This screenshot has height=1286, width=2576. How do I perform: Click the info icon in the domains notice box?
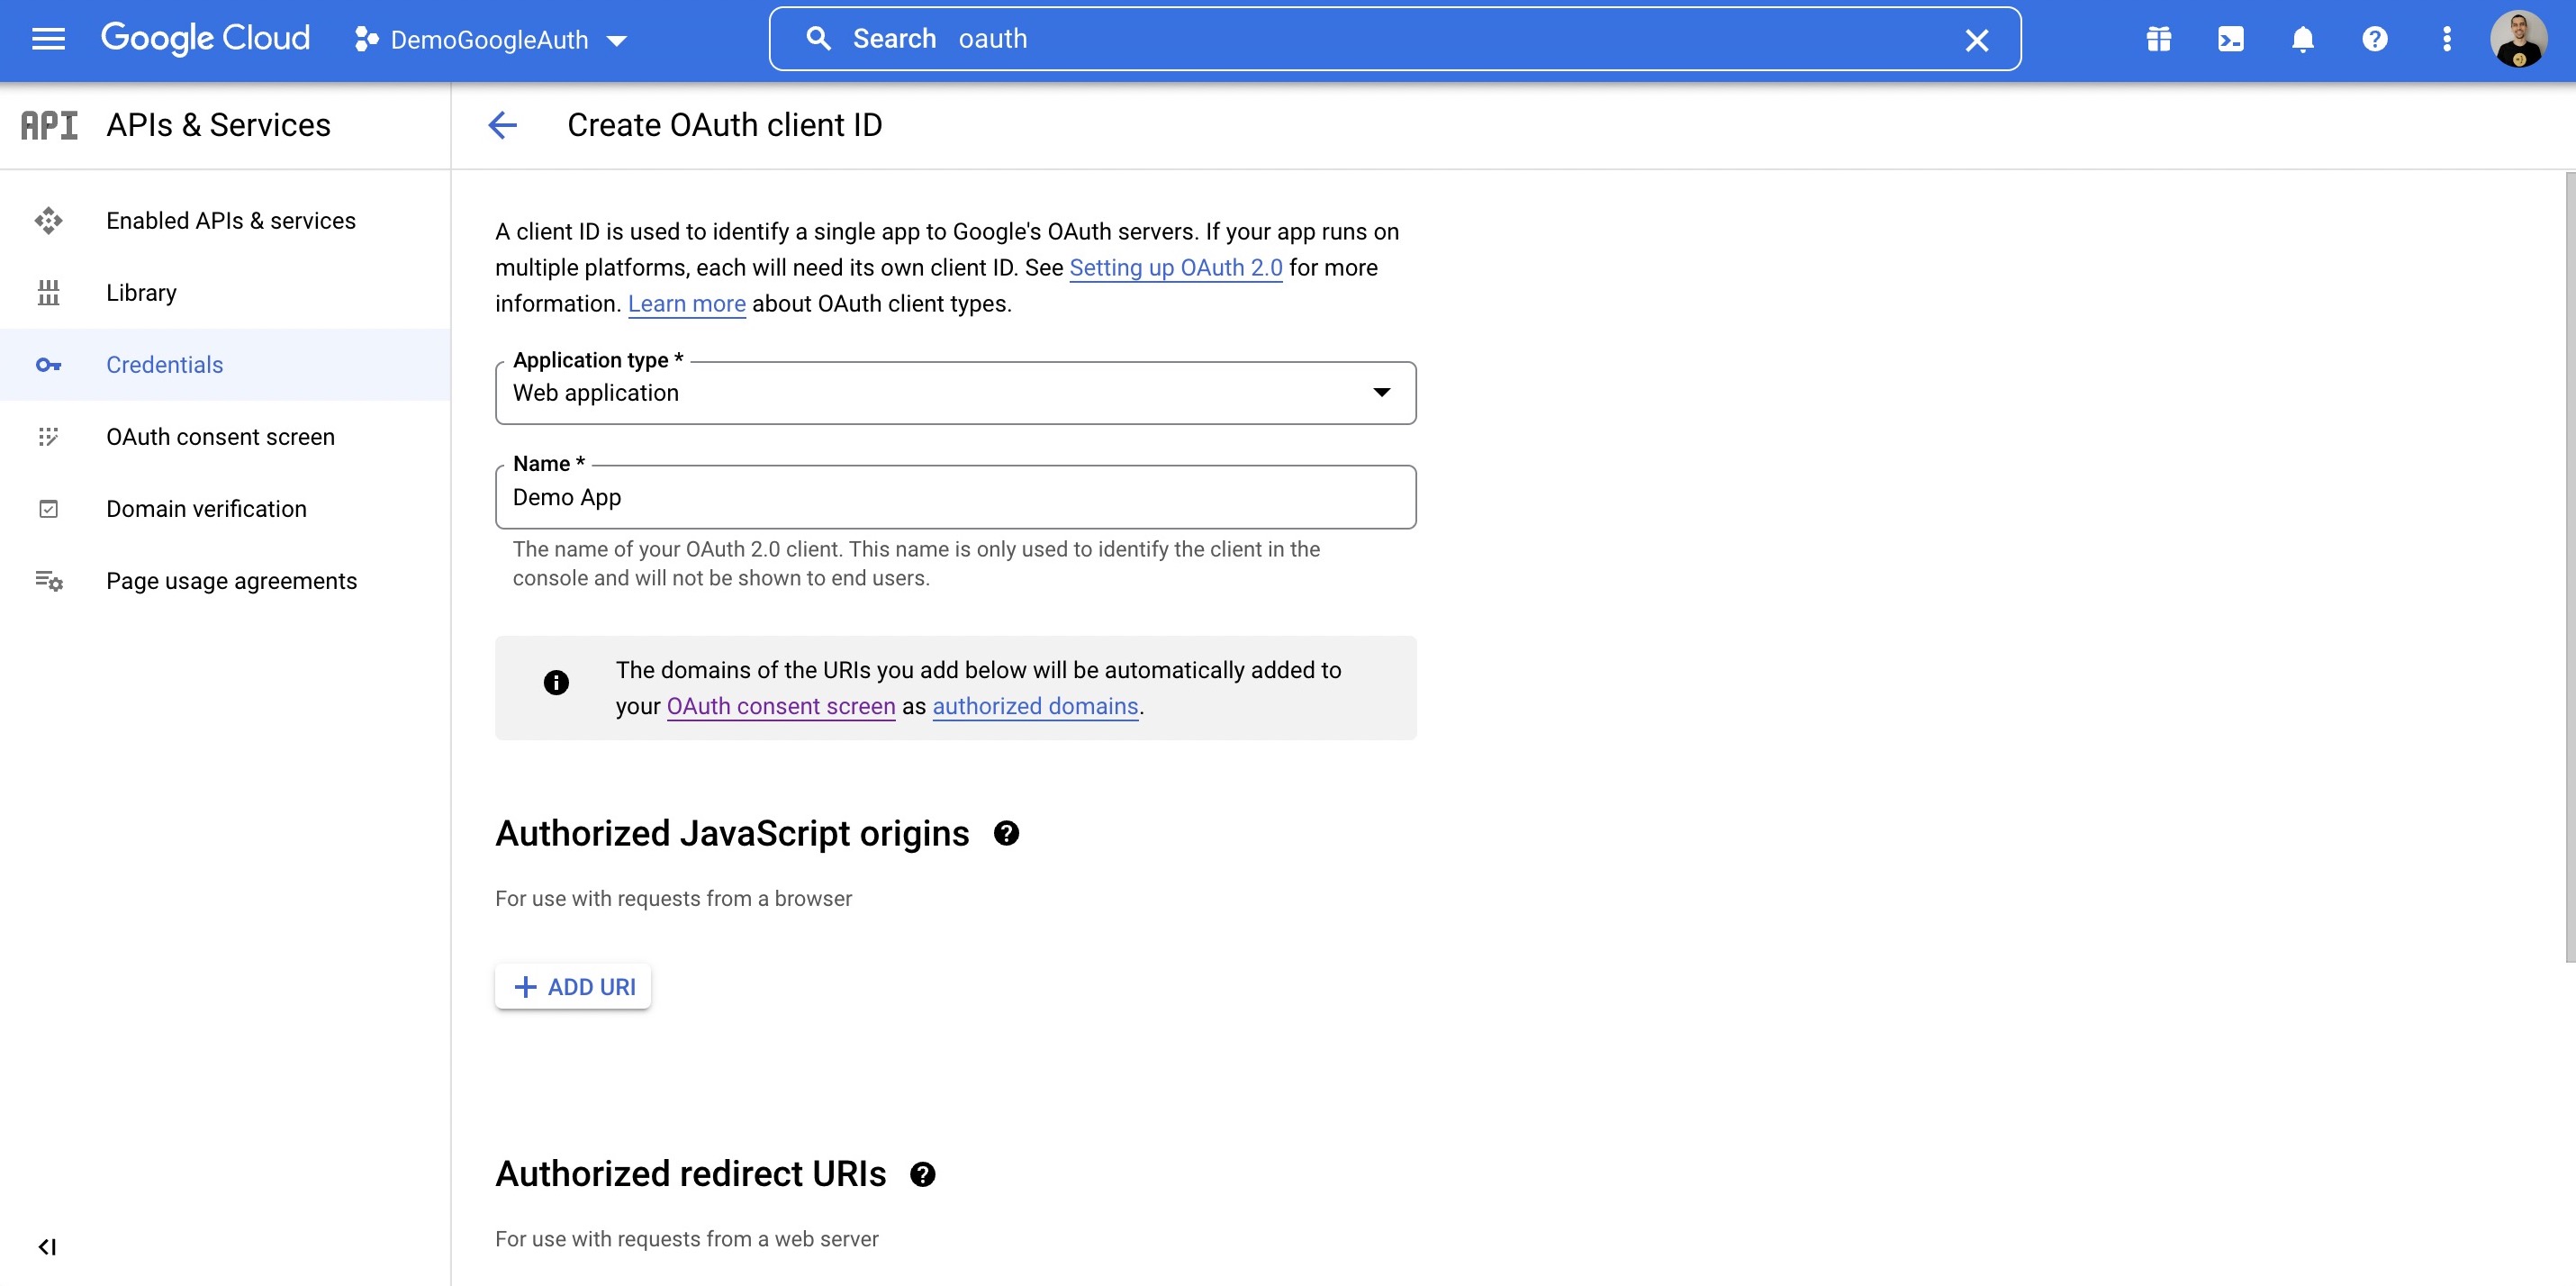pos(556,683)
